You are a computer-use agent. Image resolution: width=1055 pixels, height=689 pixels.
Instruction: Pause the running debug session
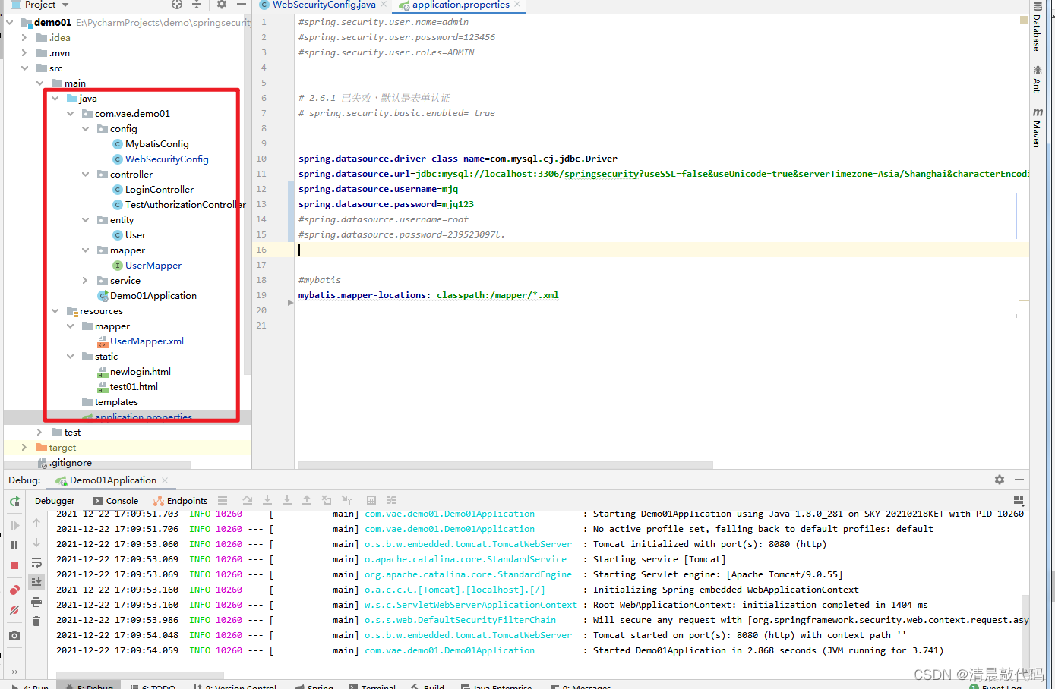tap(14, 544)
